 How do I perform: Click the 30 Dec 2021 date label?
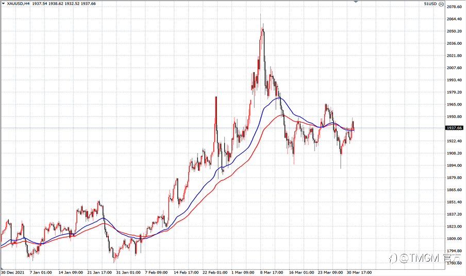(13, 272)
